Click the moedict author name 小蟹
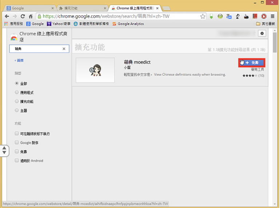This screenshot has height=208, width=280. pyautogui.click(x=127, y=68)
